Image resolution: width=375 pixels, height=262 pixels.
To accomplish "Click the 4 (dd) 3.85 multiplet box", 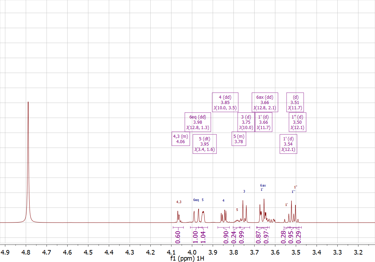I will click(225, 102).
